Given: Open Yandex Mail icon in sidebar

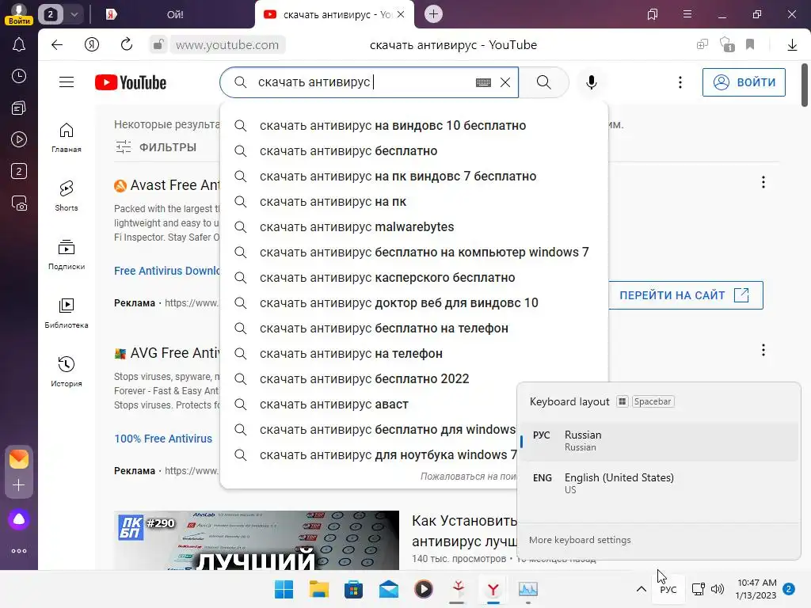Looking at the screenshot, I should click(19, 459).
